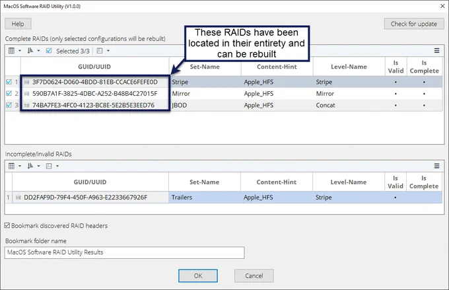Open grid view icon in Complete RAIDs toolbar
This screenshot has height=290, width=449.
(x=11, y=51)
